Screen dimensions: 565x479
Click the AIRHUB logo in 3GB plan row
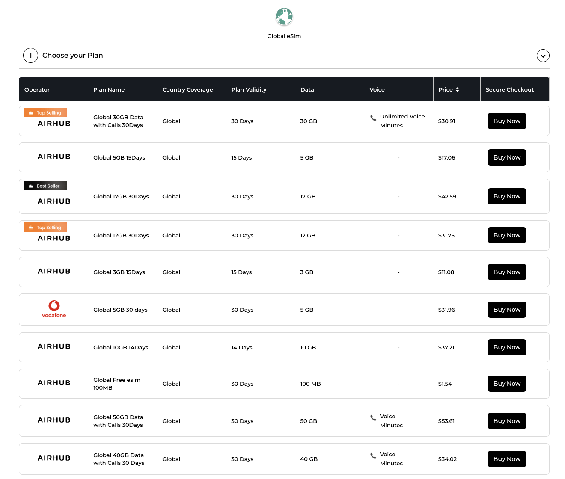(54, 271)
